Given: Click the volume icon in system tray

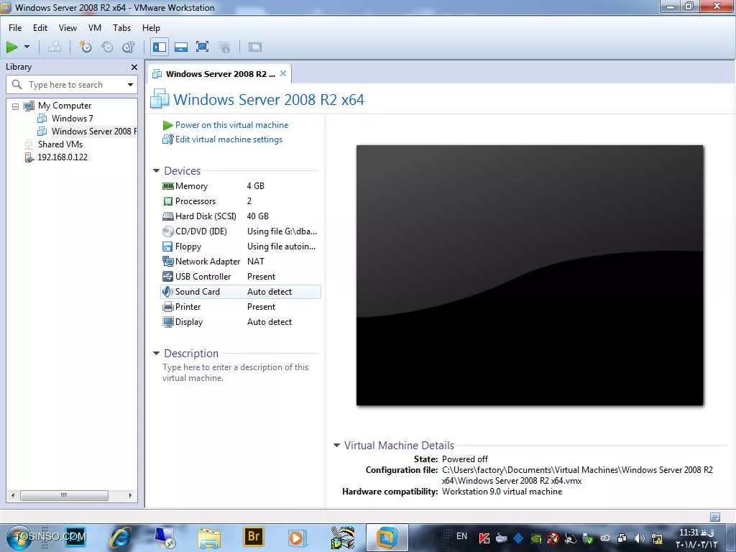Looking at the screenshot, I should tap(639, 538).
